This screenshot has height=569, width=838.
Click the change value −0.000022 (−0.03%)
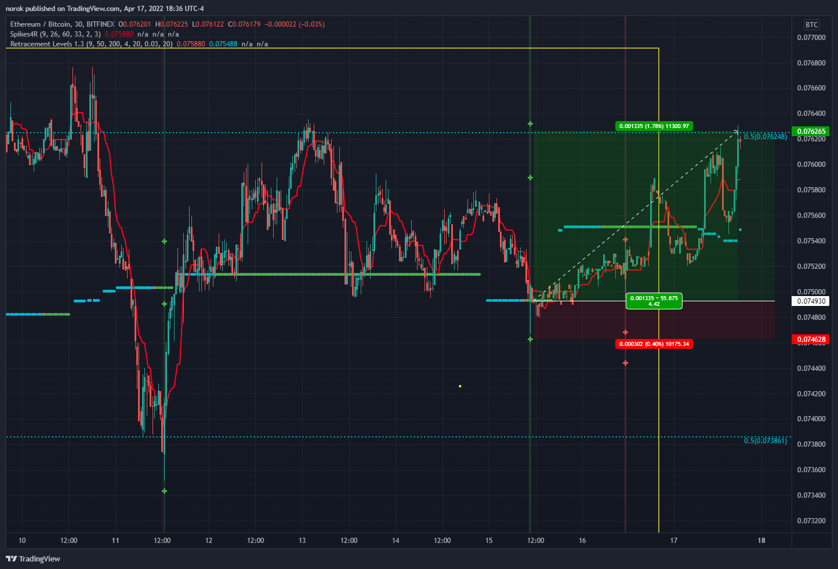tap(295, 24)
